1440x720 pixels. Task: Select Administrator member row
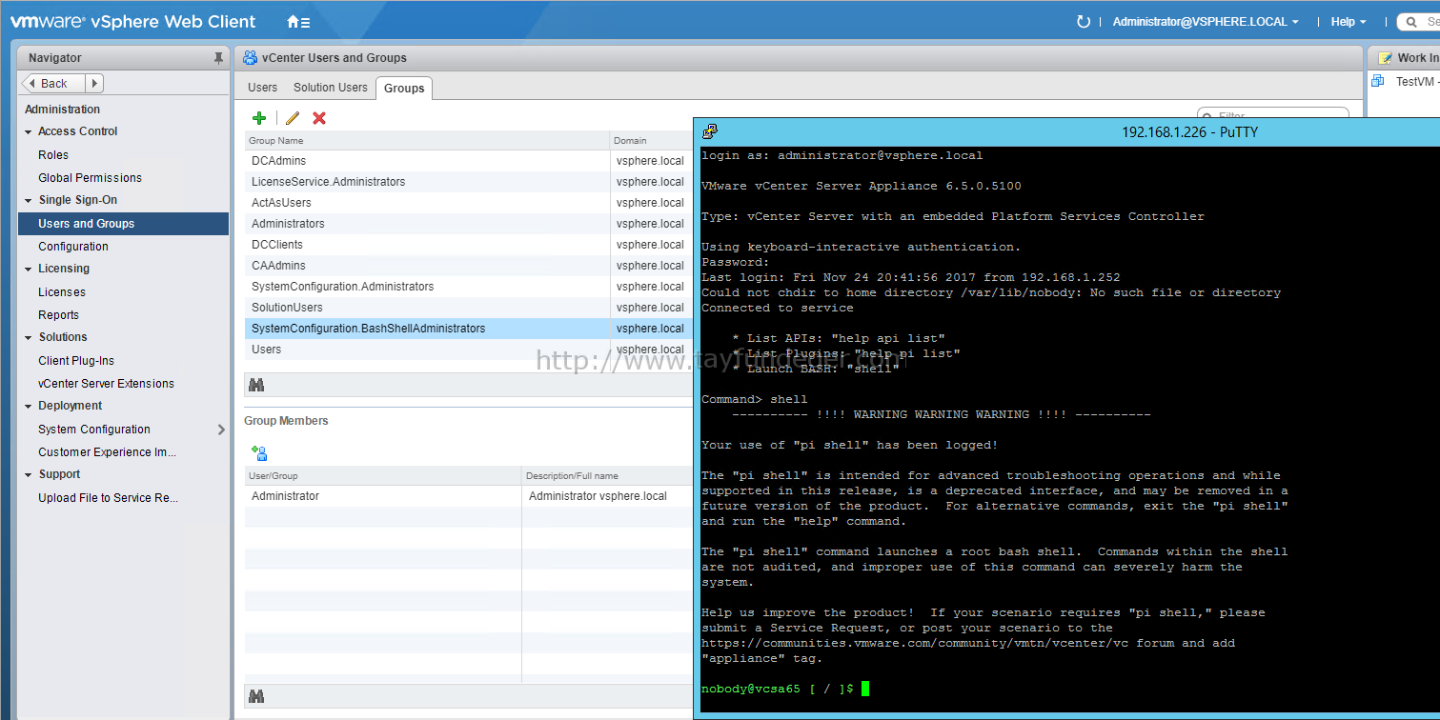(469, 496)
